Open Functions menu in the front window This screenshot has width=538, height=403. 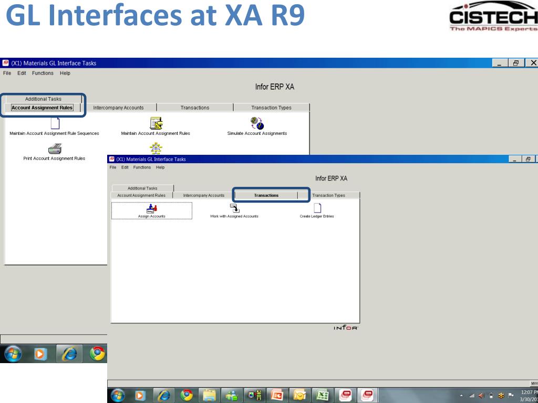point(142,167)
